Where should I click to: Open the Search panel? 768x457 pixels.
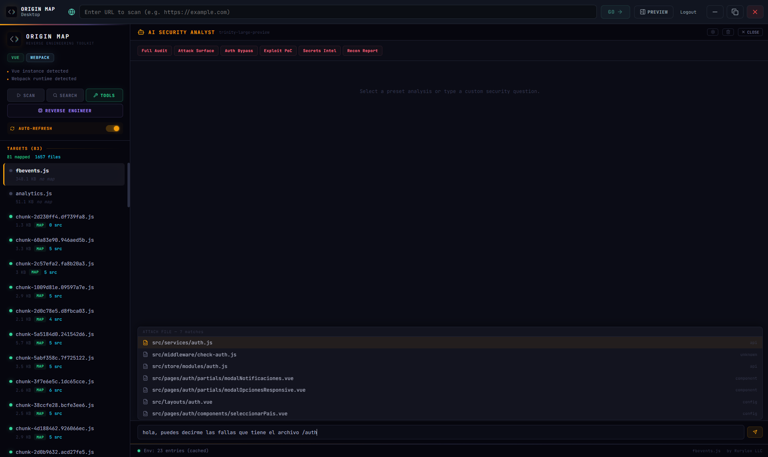65,95
